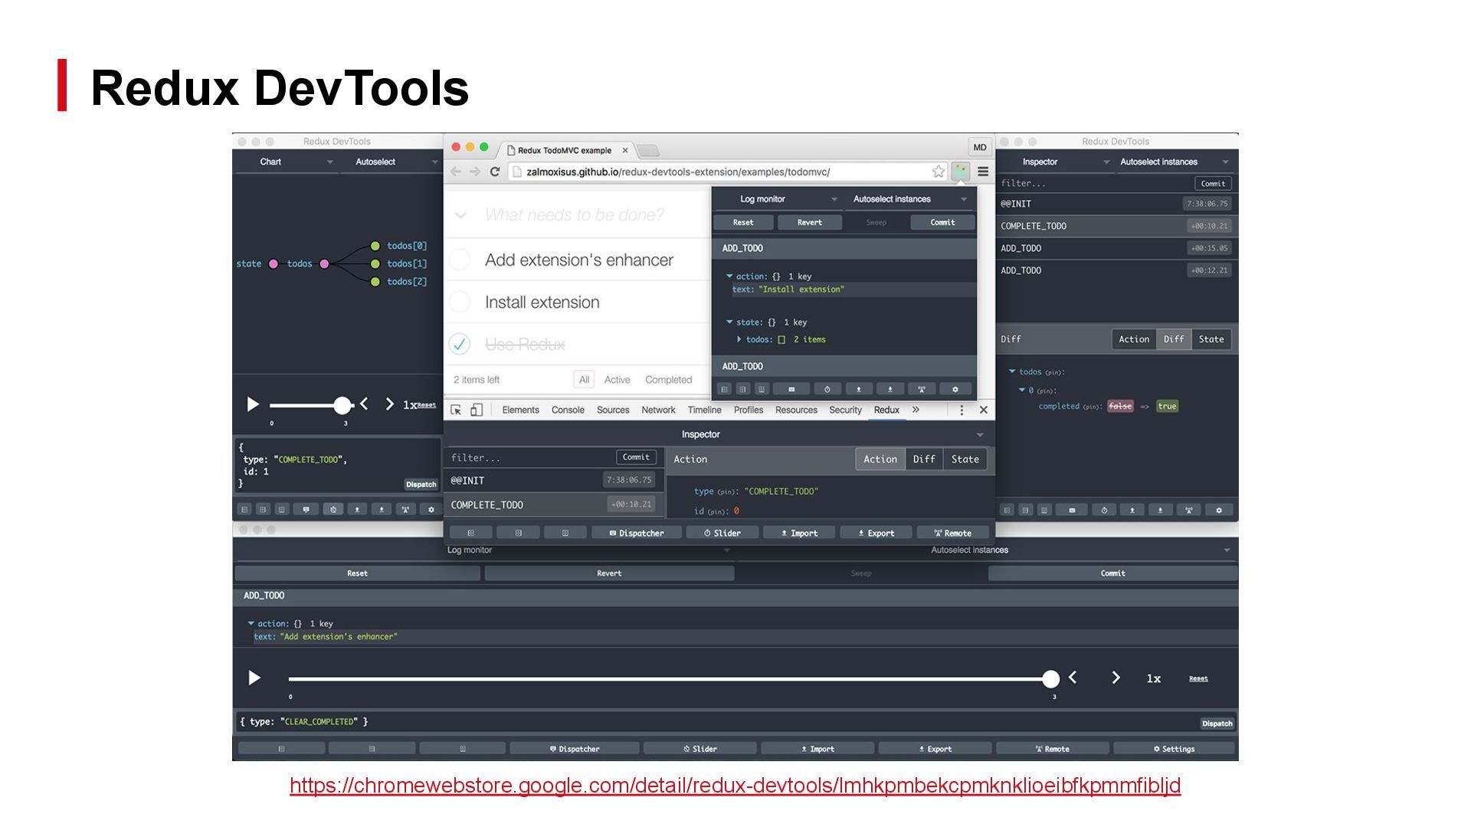
Task: Select the State toggle in DevTools Inspector panel
Action: coord(965,459)
